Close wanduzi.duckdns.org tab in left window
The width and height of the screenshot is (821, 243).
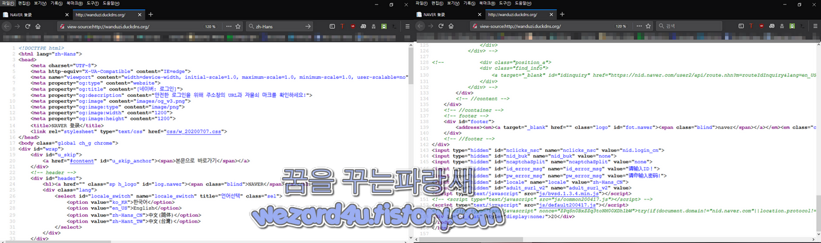140,14
